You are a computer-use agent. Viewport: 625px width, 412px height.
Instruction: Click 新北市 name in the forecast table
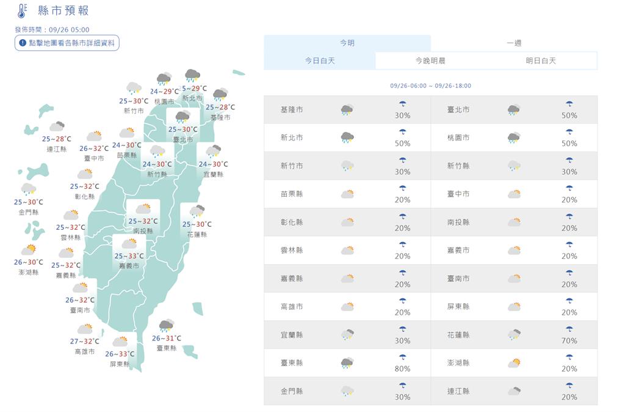click(x=292, y=138)
